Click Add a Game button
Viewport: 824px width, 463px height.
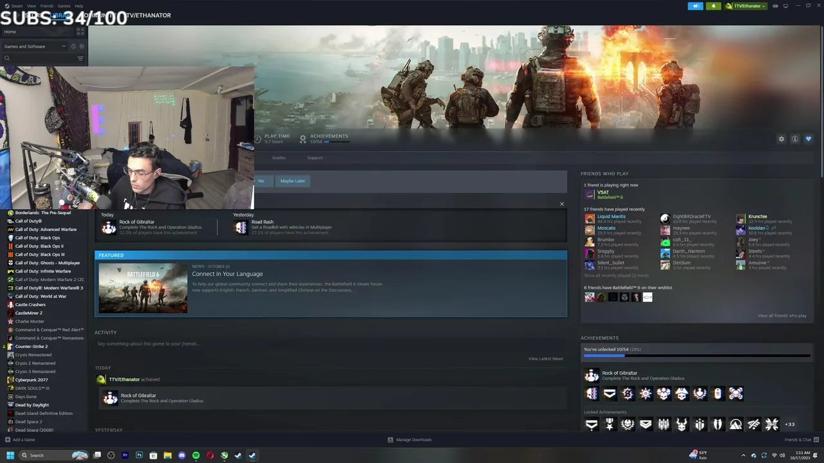(20, 440)
